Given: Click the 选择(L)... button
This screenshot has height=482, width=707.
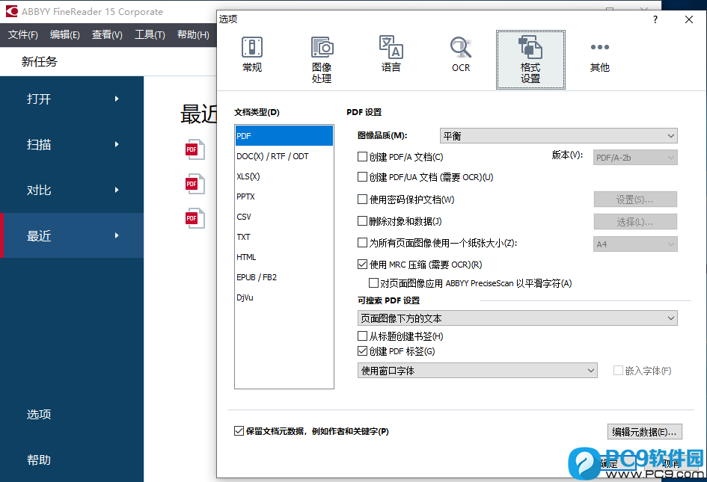Looking at the screenshot, I should pos(635,222).
